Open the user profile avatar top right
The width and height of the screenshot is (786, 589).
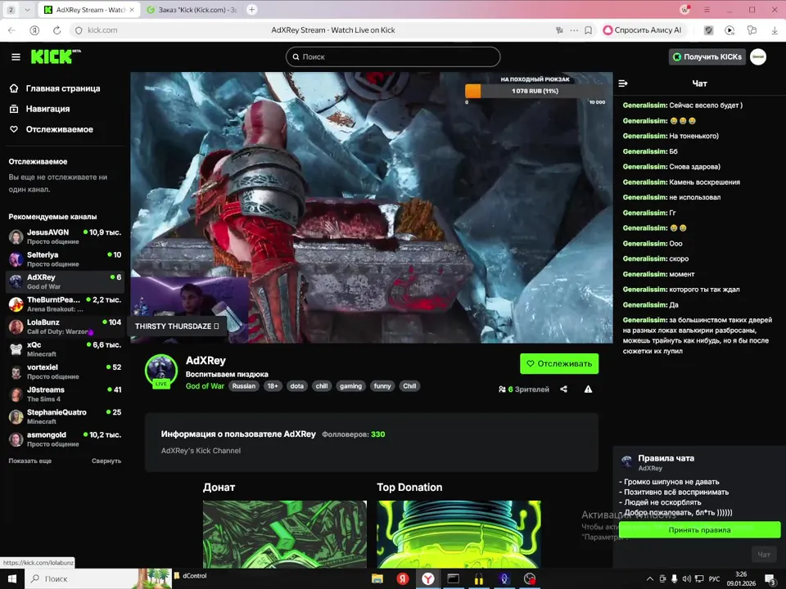[x=758, y=57]
